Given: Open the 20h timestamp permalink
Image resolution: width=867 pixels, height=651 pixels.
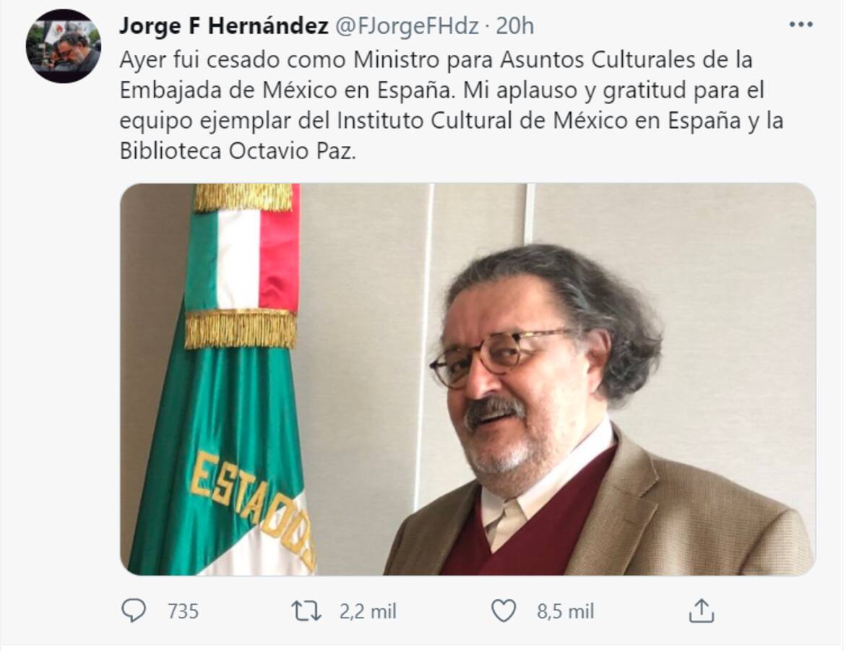Looking at the screenshot, I should tap(515, 26).
